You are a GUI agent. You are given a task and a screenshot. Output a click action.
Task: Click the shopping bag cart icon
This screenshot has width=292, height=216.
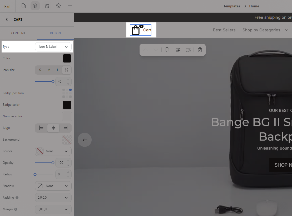click(135, 30)
